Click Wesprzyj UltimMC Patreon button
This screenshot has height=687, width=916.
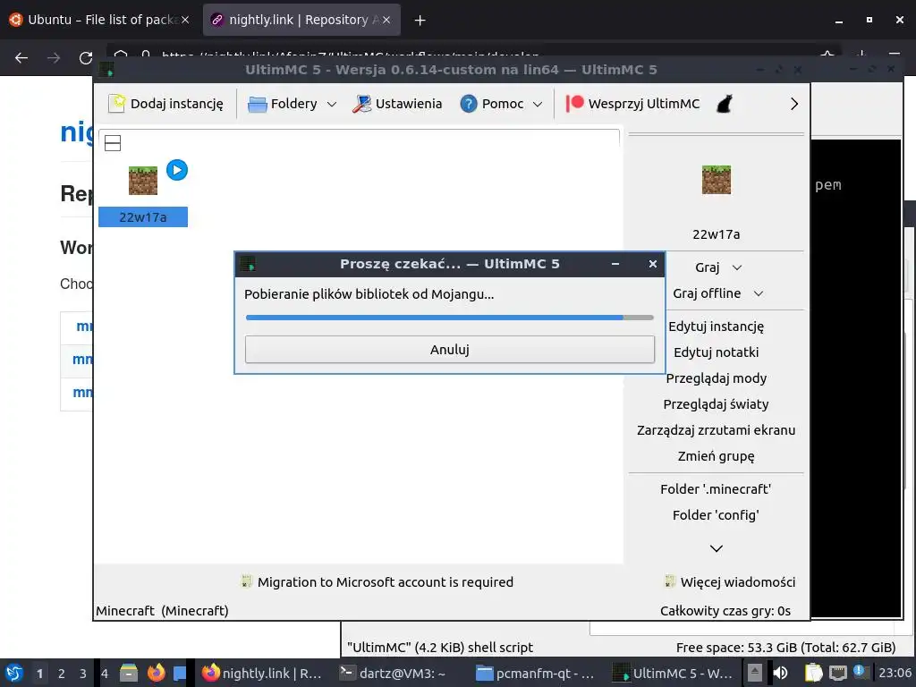click(632, 104)
